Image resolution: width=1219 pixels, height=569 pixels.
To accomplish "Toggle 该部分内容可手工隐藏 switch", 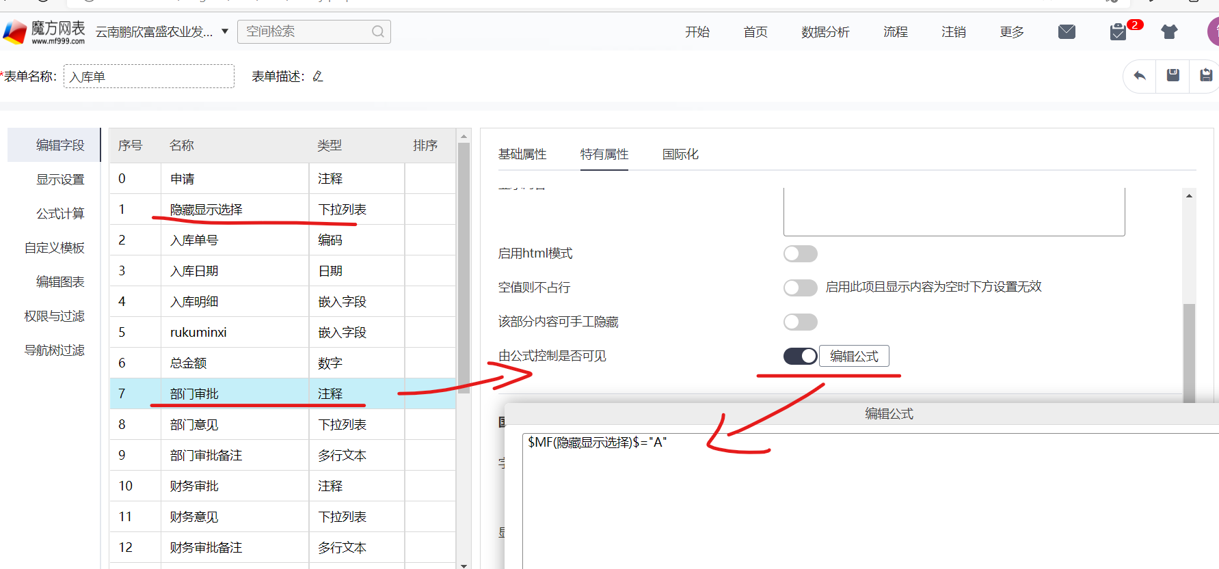I will 801,322.
